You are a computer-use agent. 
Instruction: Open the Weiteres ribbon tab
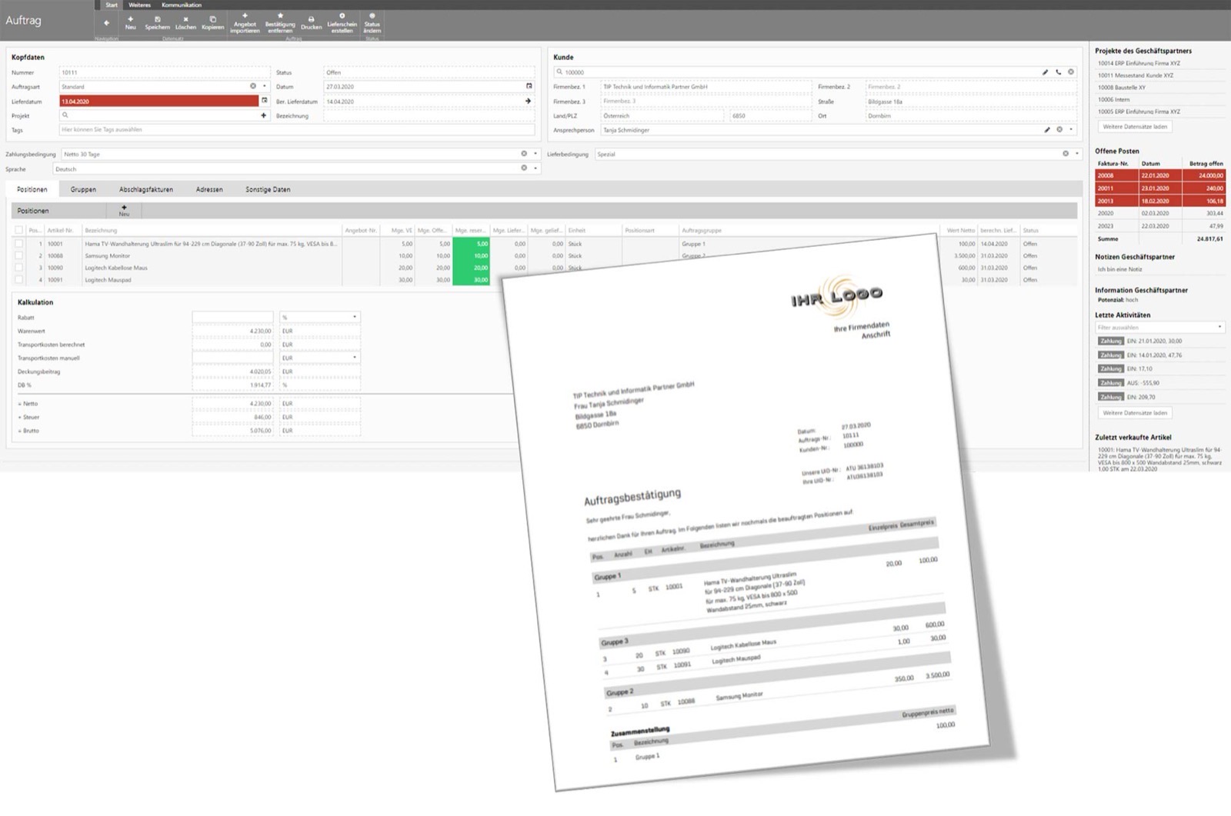(x=139, y=5)
